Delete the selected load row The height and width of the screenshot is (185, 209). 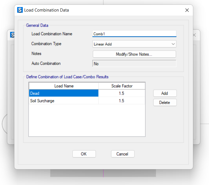point(165,102)
